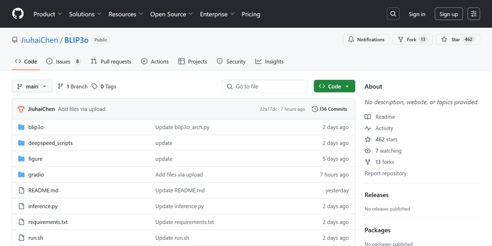Open the 1 Branch link
492x246 pixels.
[73, 87]
